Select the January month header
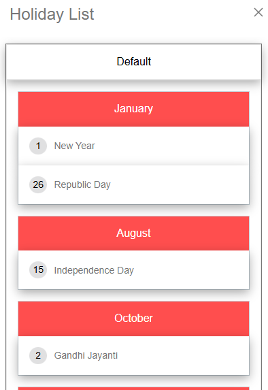Image resolution: width=268 pixels, height=390 pixels. (x=134, y=109)
